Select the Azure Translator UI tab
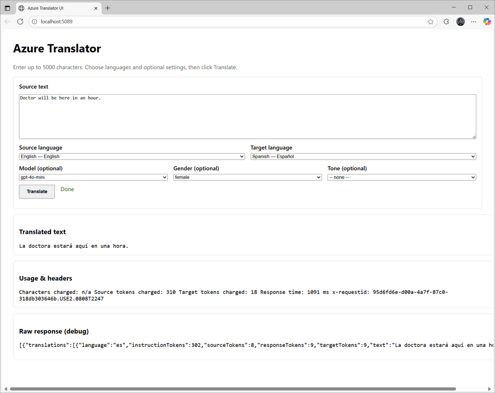The image size is (495, 393). (58, 8)
